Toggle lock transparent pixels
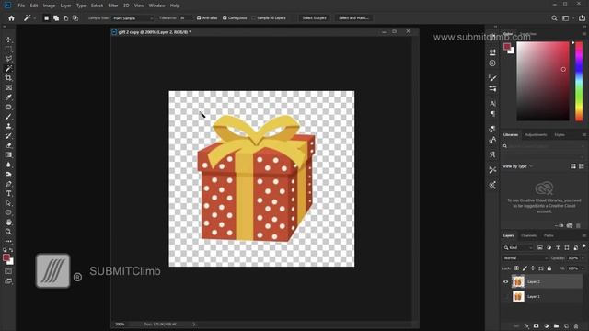 pos(516,268)
